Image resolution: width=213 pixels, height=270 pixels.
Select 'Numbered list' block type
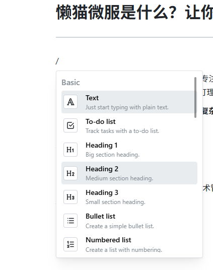tap(129, 244)
